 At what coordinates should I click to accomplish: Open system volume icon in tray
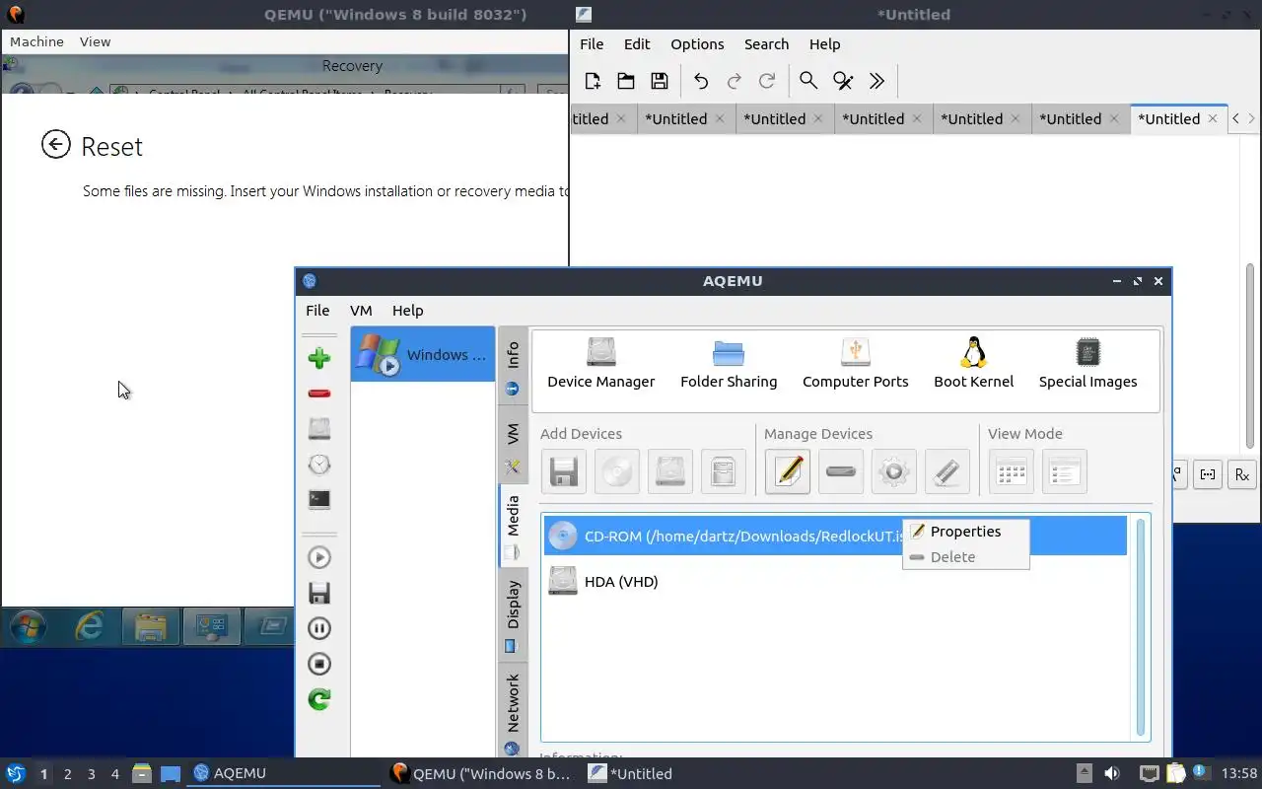point(1112,774)
